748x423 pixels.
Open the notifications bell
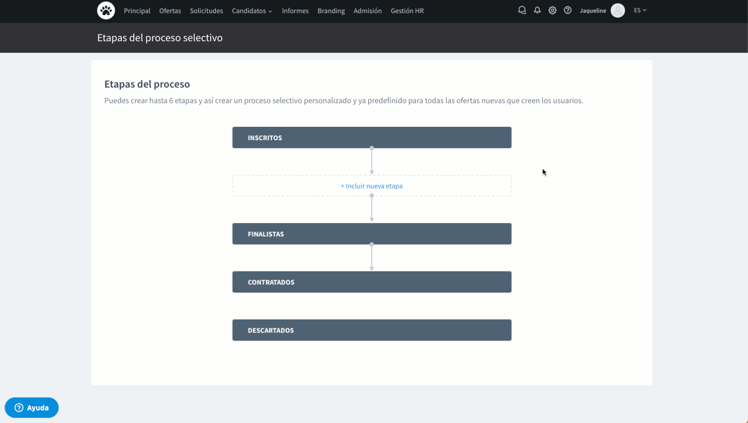click(x=537, y=10)
